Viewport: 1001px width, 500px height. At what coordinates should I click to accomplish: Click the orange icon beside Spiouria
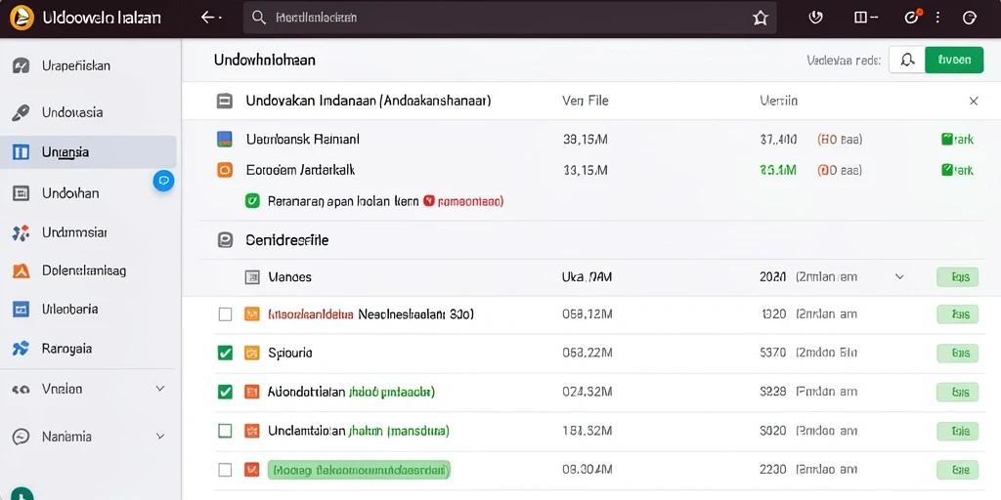(252, 353)
